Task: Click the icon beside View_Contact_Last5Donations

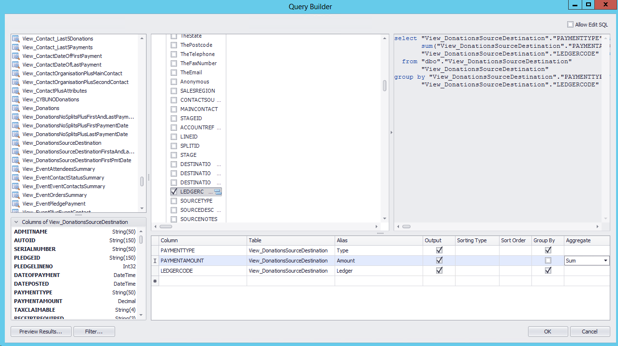Action: pos(15,39)
